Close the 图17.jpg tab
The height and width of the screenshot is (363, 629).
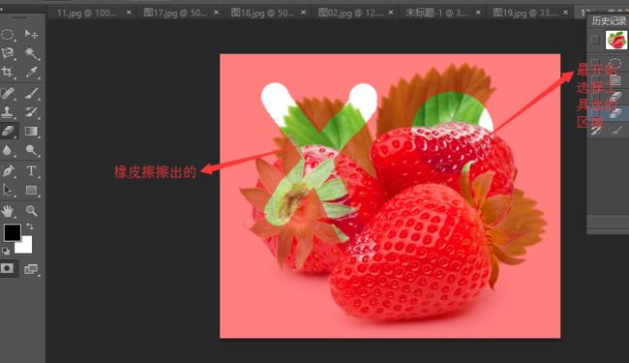pyautogui.click(x=216, y=13)
